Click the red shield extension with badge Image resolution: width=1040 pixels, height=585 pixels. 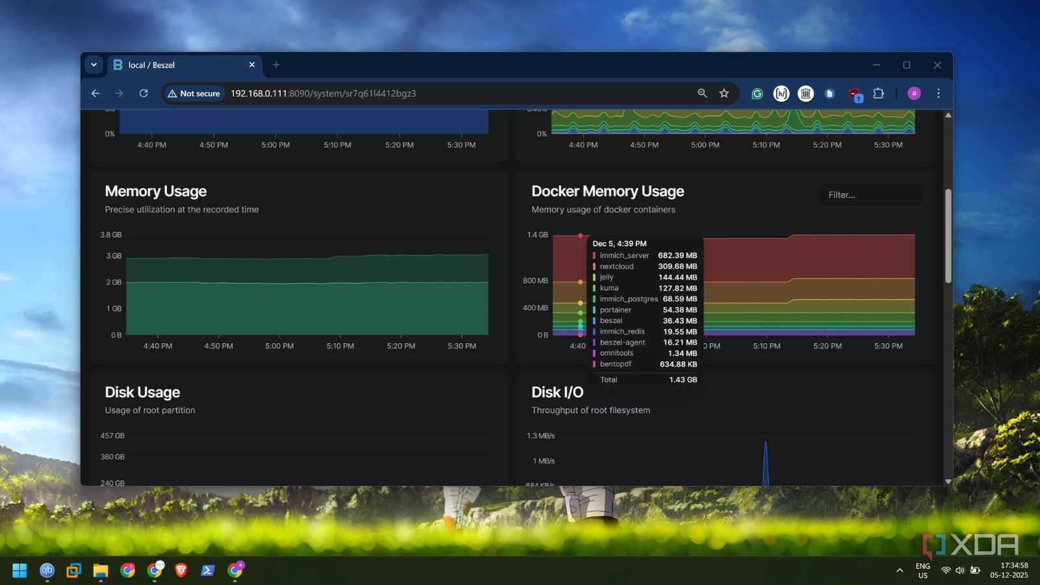coord(854,94)
